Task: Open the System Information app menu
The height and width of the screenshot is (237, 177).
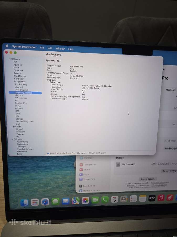Action: (x=24, y=47)
